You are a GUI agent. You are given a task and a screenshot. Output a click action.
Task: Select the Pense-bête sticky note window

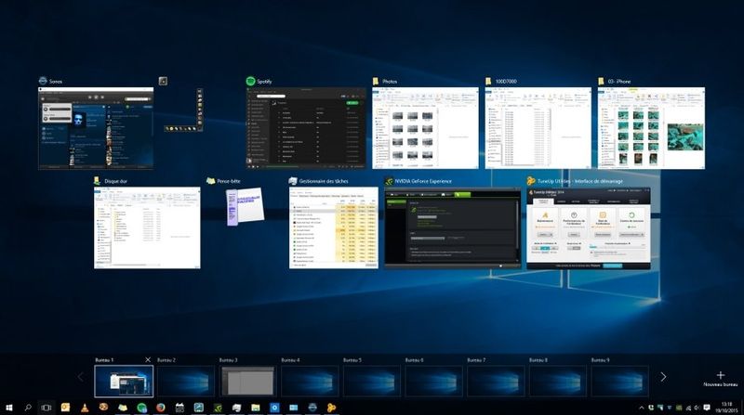pyautogui.click(x=243, y=217)
